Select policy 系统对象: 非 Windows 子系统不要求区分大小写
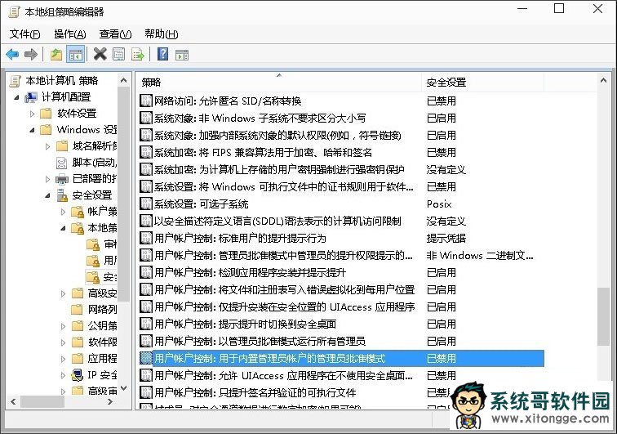The width and height of the screenshot is (617, 434). [260, 119]
